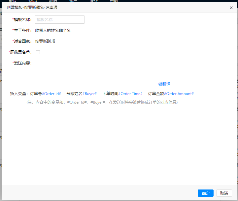
Task: Insert the #Order Id# variable
Action: tap(51, 94)
